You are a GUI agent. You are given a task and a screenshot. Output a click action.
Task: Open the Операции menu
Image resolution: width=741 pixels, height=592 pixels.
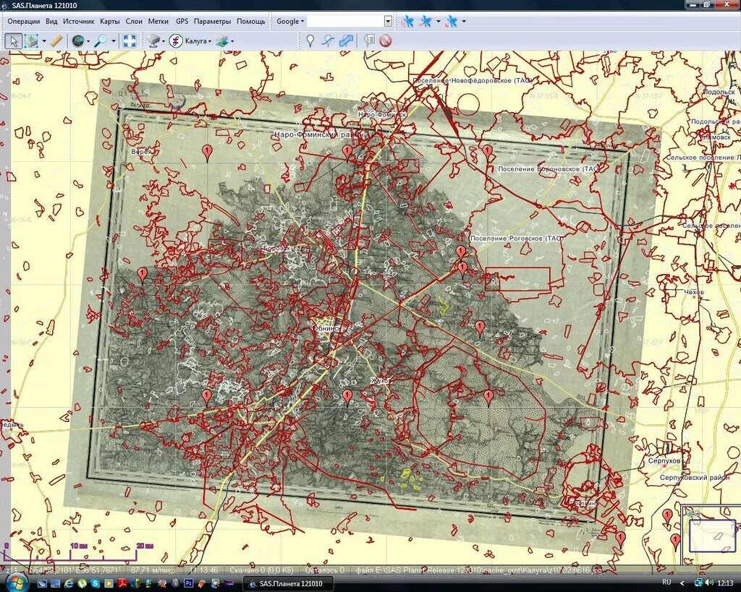tap(24, 21)
